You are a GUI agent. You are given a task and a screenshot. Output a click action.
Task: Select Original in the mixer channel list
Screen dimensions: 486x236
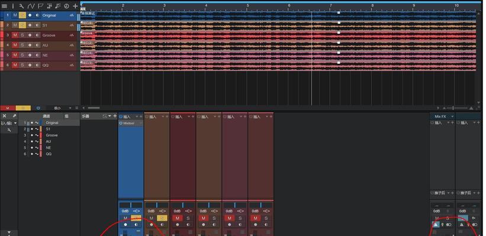[x=52, y=123]
